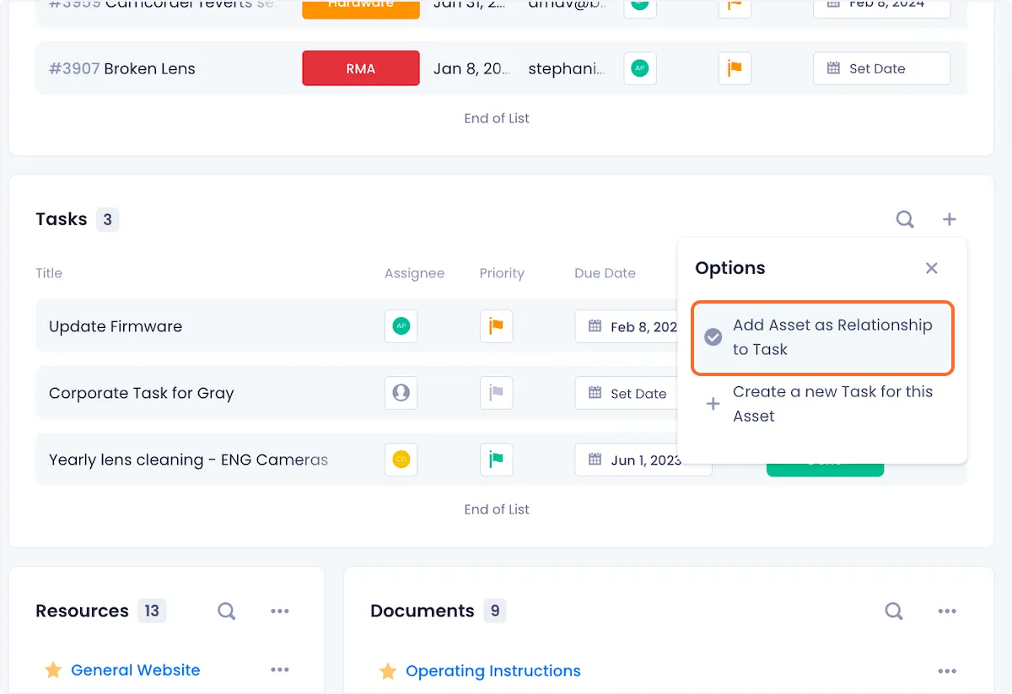Viewport: 1012px width, 694px height.
Task: Open Operating Instructions document
Action: point(493,671)
